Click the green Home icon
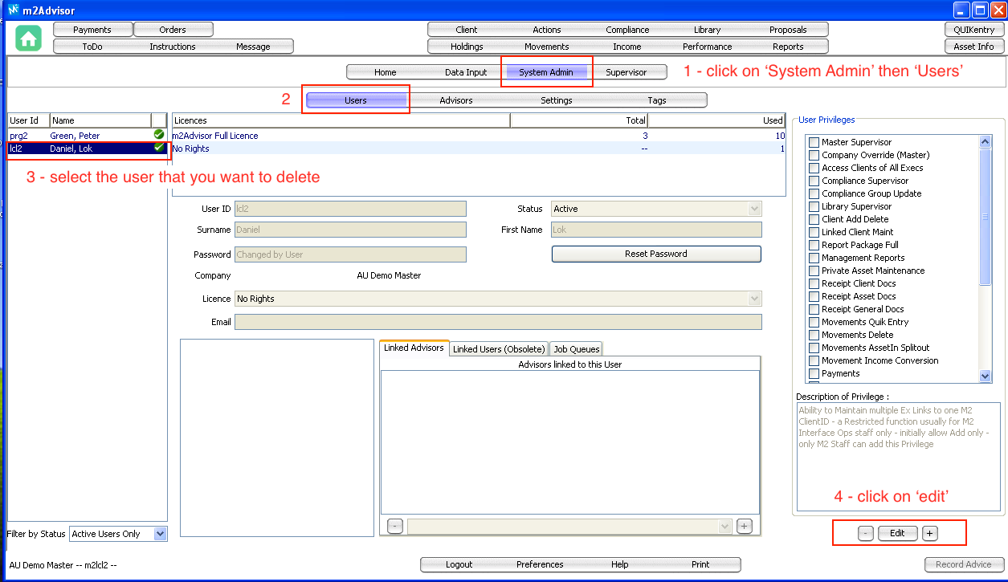The width and height of the screenshot is (1008, 582). (x=28, y=38)
